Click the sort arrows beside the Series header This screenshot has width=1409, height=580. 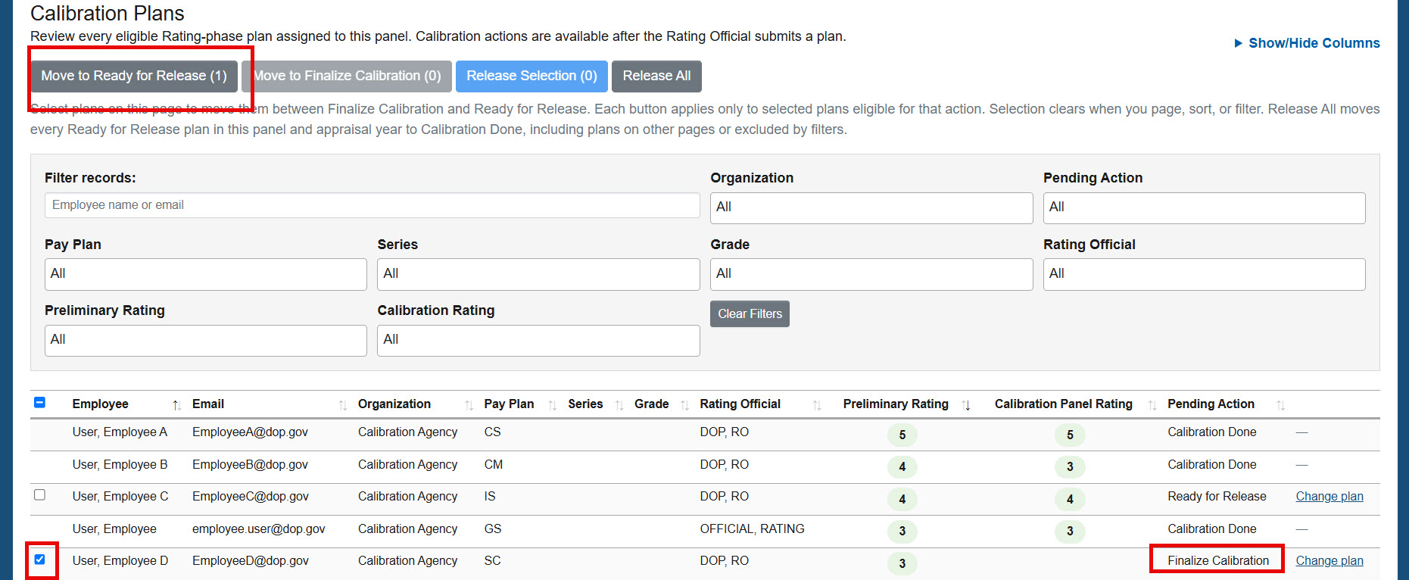tap(619, 405)
